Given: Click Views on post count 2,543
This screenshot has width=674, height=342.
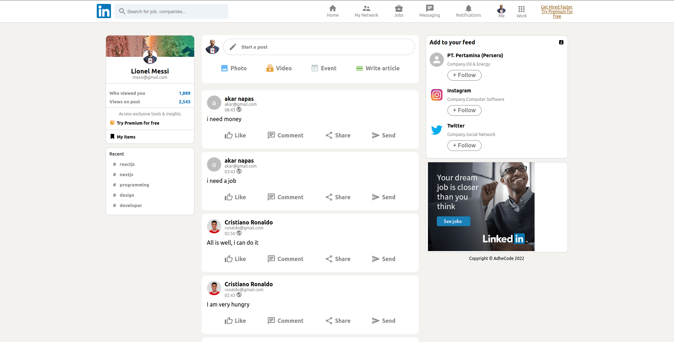Looking at the screenshot, I should point(185,102).
